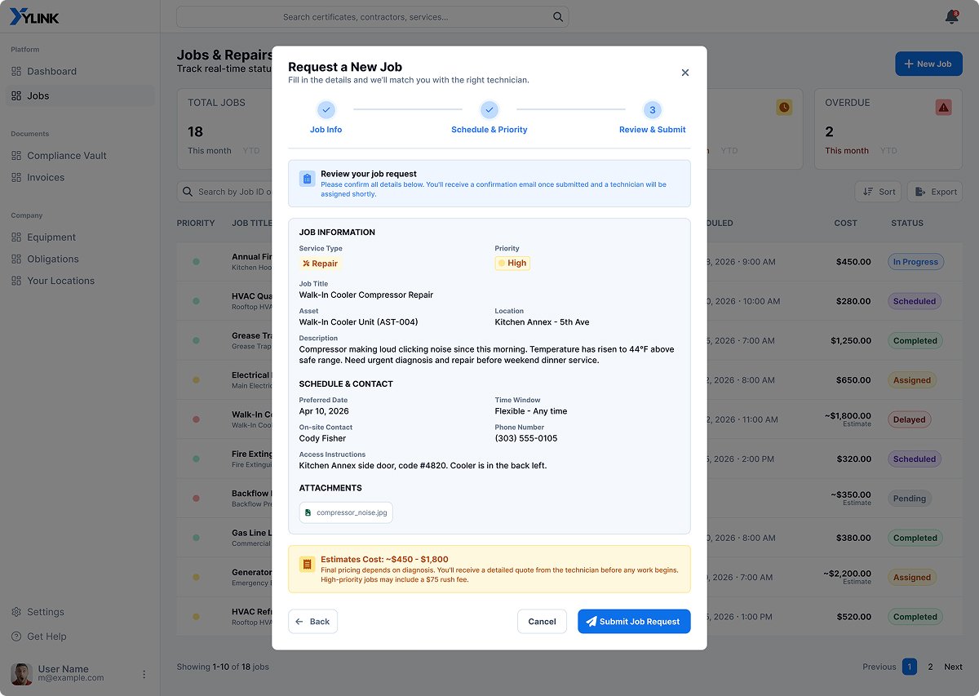Image resolution: width=979 pixels, height=696 pixels.
Task: Click the Get Help question icon
Action: coord(16,636)
